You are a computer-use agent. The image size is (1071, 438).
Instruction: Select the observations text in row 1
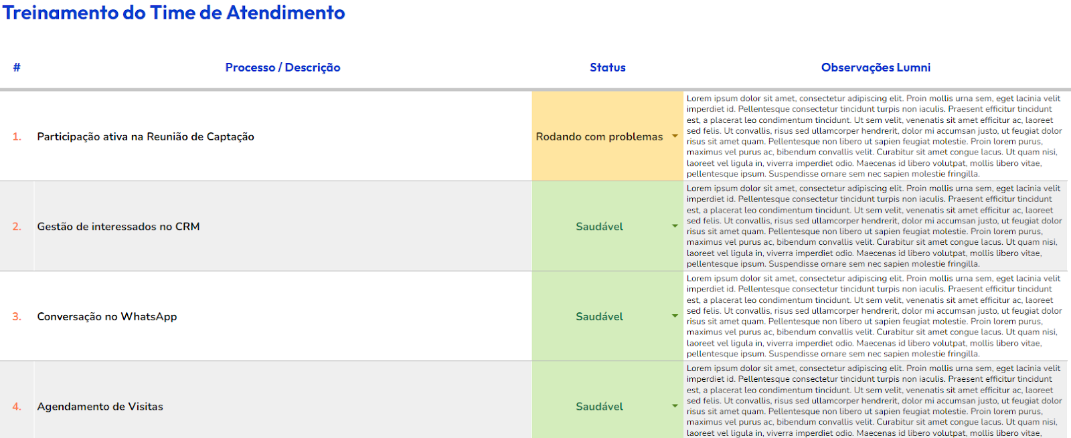[x=874, y=136]
